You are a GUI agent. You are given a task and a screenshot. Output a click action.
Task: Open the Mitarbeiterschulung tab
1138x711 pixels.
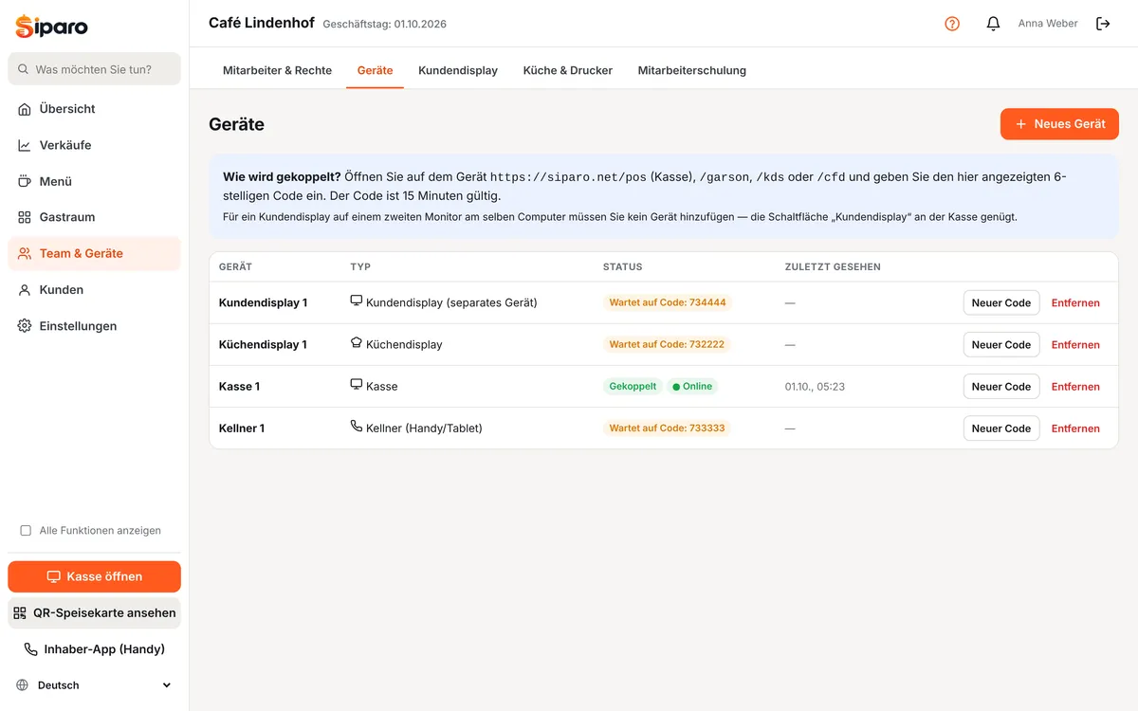692,70
